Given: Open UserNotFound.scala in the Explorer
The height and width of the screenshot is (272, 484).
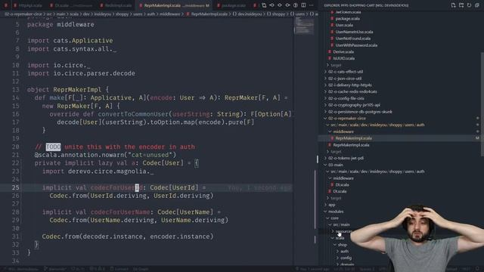Looking at the screenshot, I should click(x=351, y=39).
